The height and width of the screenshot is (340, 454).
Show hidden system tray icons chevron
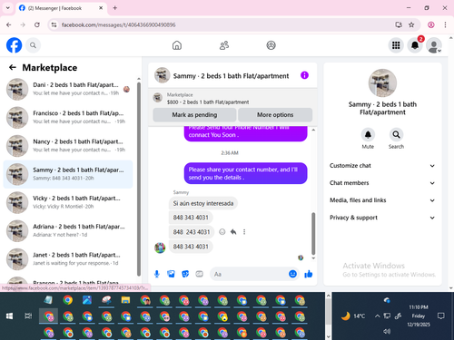pyautogui.click(x=377, y=316)
